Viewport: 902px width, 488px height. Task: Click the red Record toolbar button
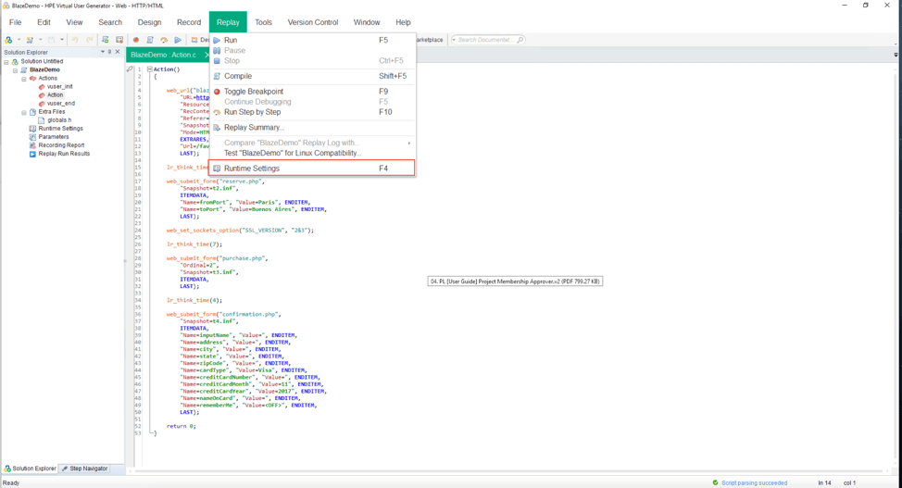[x=136, y=40]
